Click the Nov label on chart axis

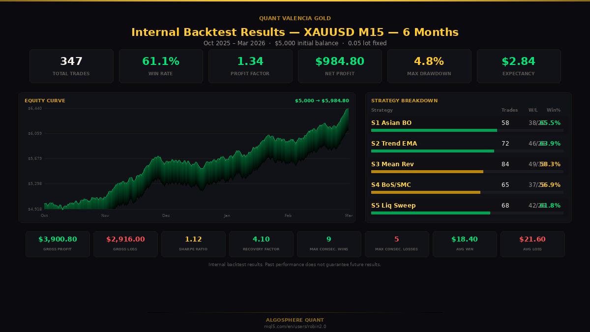click(x=105, y=215)
